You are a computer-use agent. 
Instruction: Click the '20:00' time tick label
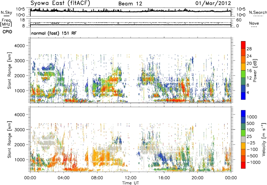(198, 178)
